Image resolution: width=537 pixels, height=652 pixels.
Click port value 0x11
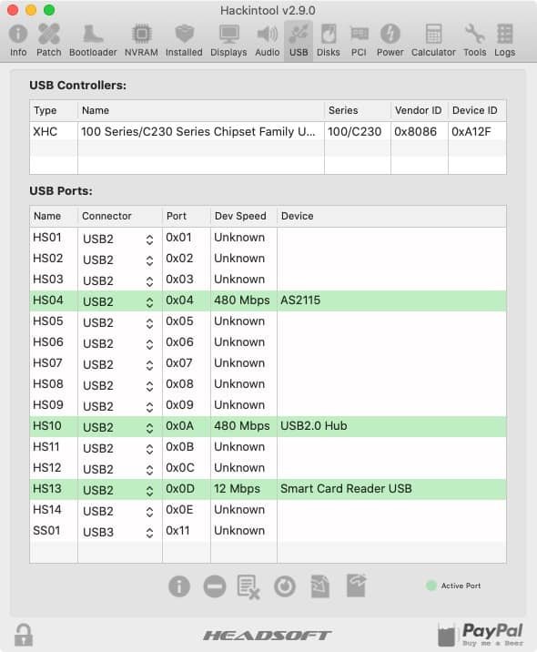(177, 531)
